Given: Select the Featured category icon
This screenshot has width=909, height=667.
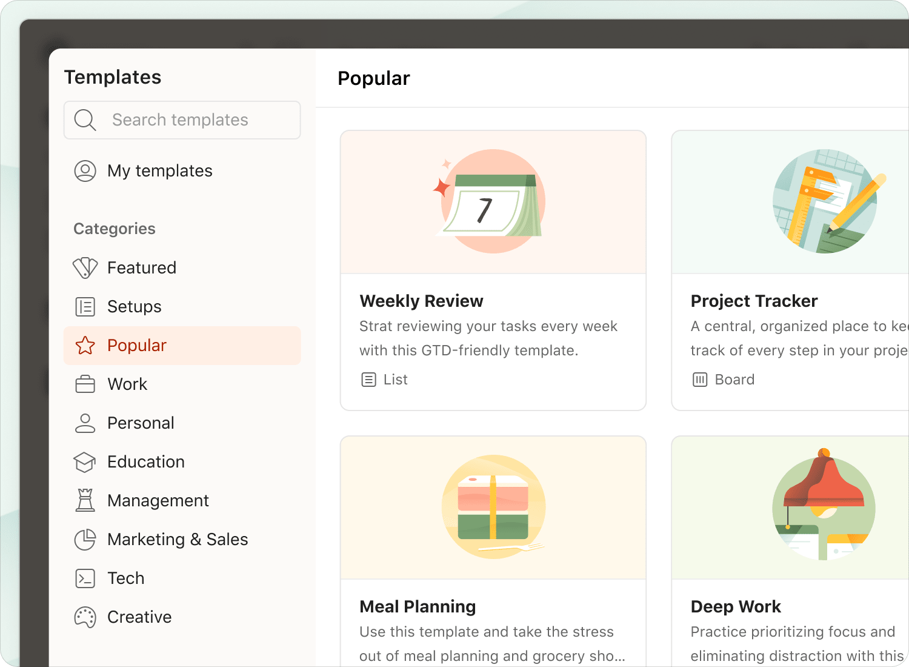Looking at the screenshot, I should (x=85, y=267).
